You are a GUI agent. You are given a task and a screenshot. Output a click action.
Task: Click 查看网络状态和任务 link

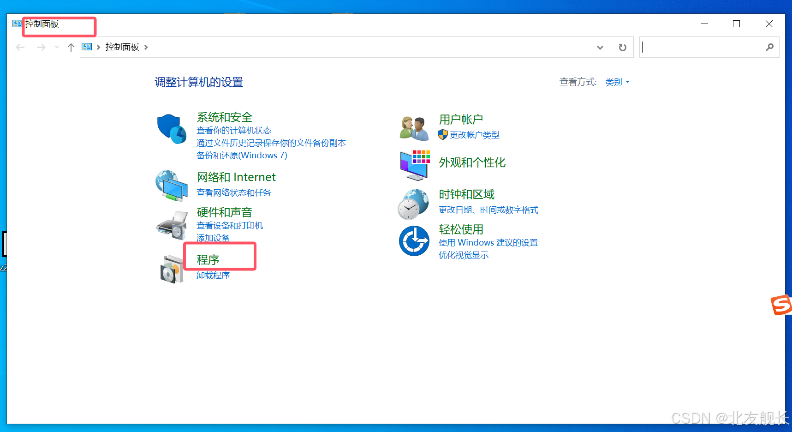234,193
